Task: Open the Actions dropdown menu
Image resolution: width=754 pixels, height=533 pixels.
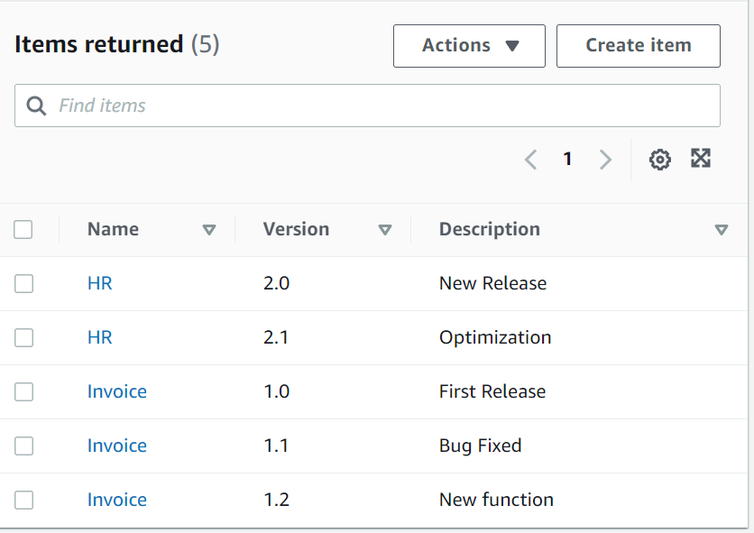Action: 469,46
